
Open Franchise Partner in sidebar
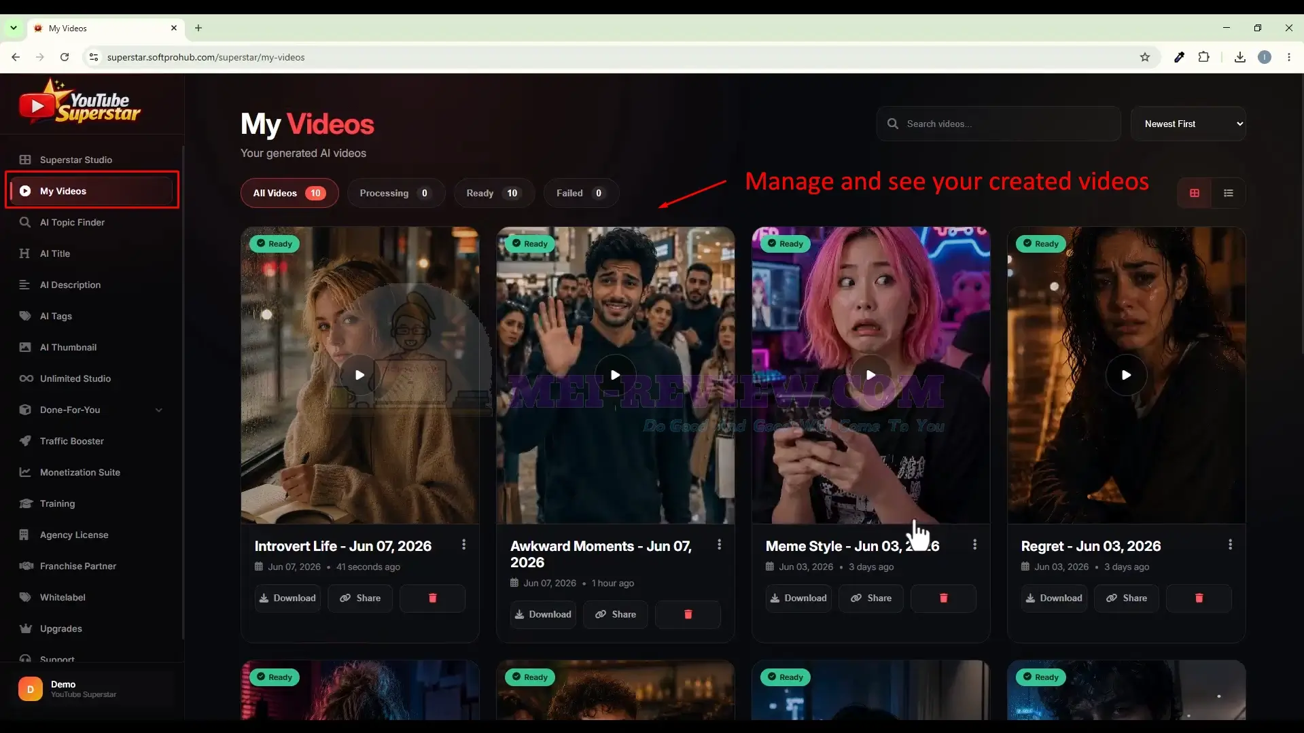click(92, 566)
